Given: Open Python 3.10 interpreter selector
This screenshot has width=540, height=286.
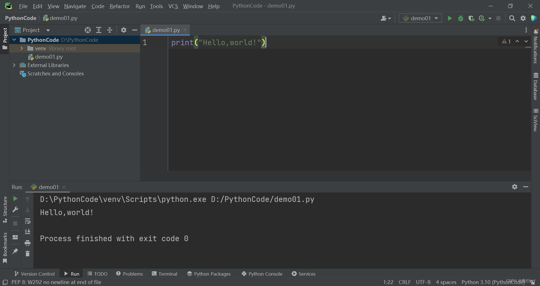Looking at the screenshot, I should (493, 282).
